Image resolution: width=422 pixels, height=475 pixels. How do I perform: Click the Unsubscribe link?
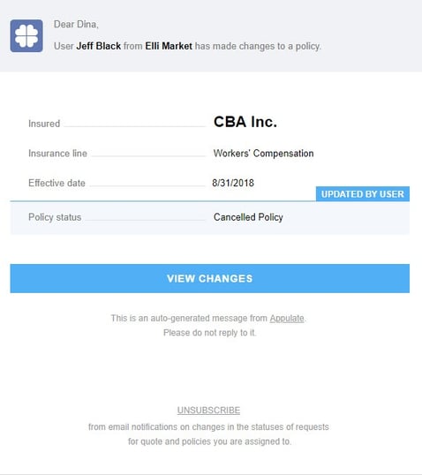208,411
